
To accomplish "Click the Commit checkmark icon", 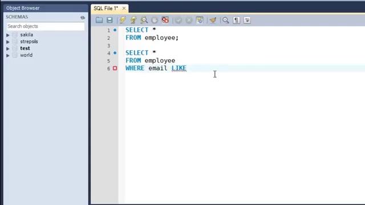I will coord(179,20).
